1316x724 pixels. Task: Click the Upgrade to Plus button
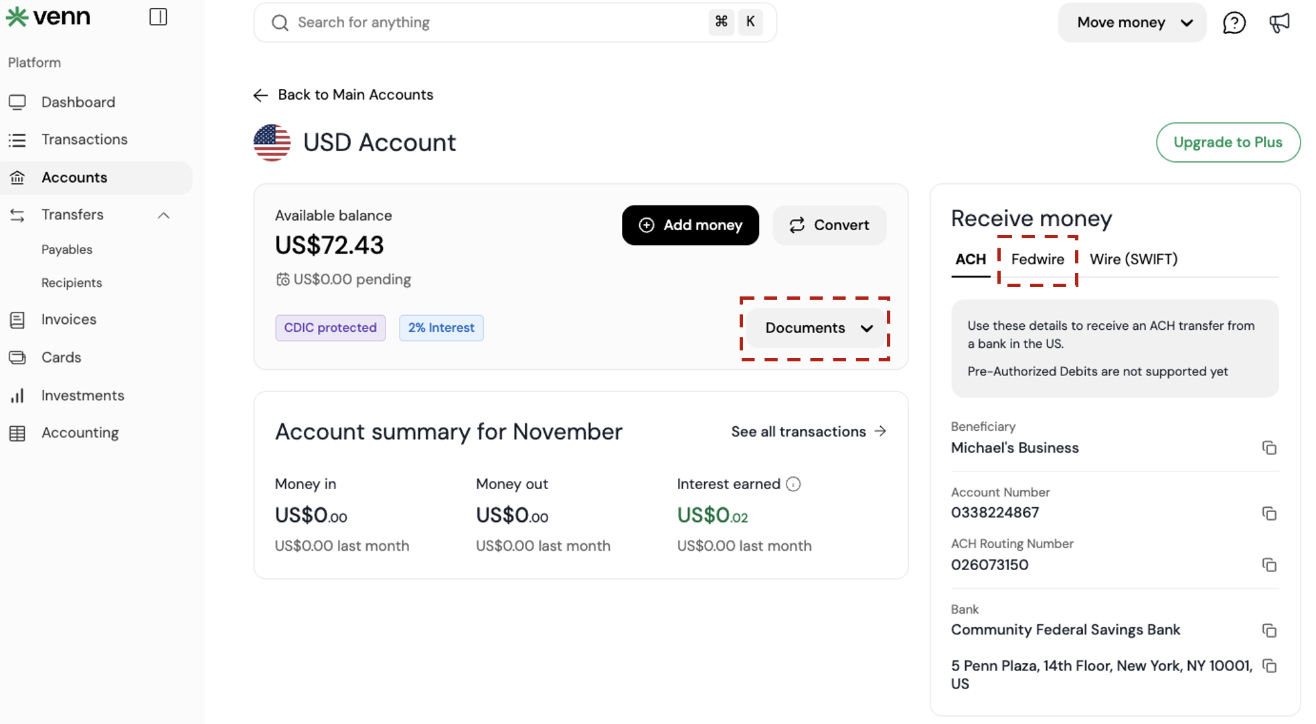1228,142
